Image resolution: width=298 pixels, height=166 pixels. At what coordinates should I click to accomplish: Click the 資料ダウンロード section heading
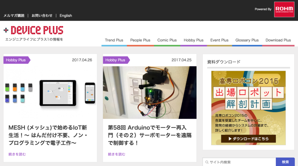(x=224, y=62)
